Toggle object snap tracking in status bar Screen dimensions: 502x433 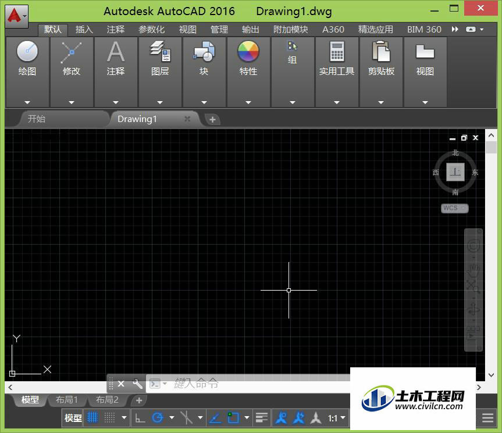tap(215, 418)
